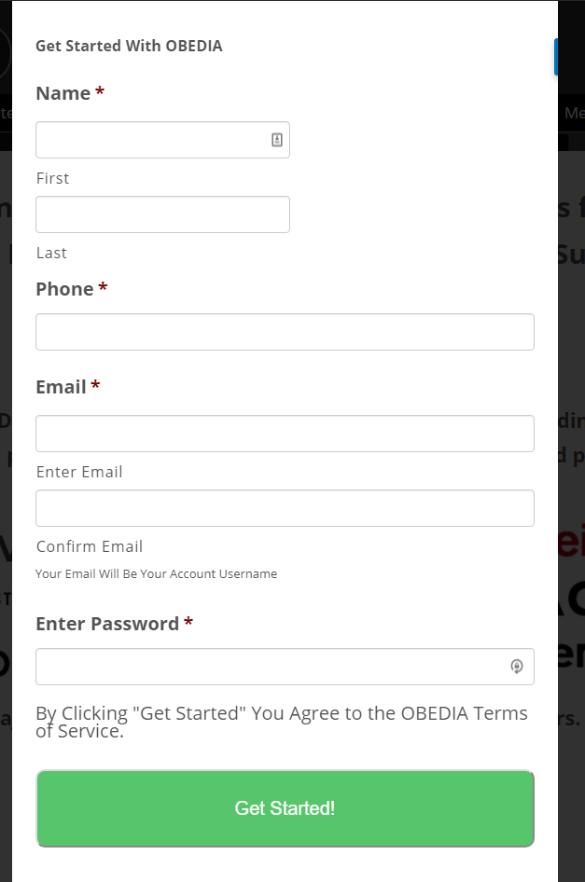Image resolution: width=585 pixels, height=882 pixels.
Task: Click the 'Confirm Email' sub-label
Action: [x=90, y=546]
